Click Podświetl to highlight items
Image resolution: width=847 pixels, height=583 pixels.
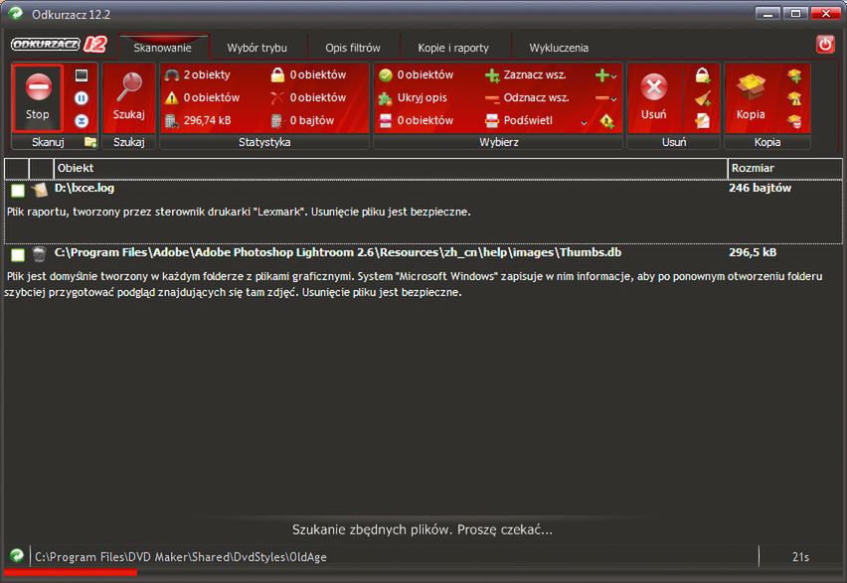point(519,120)
